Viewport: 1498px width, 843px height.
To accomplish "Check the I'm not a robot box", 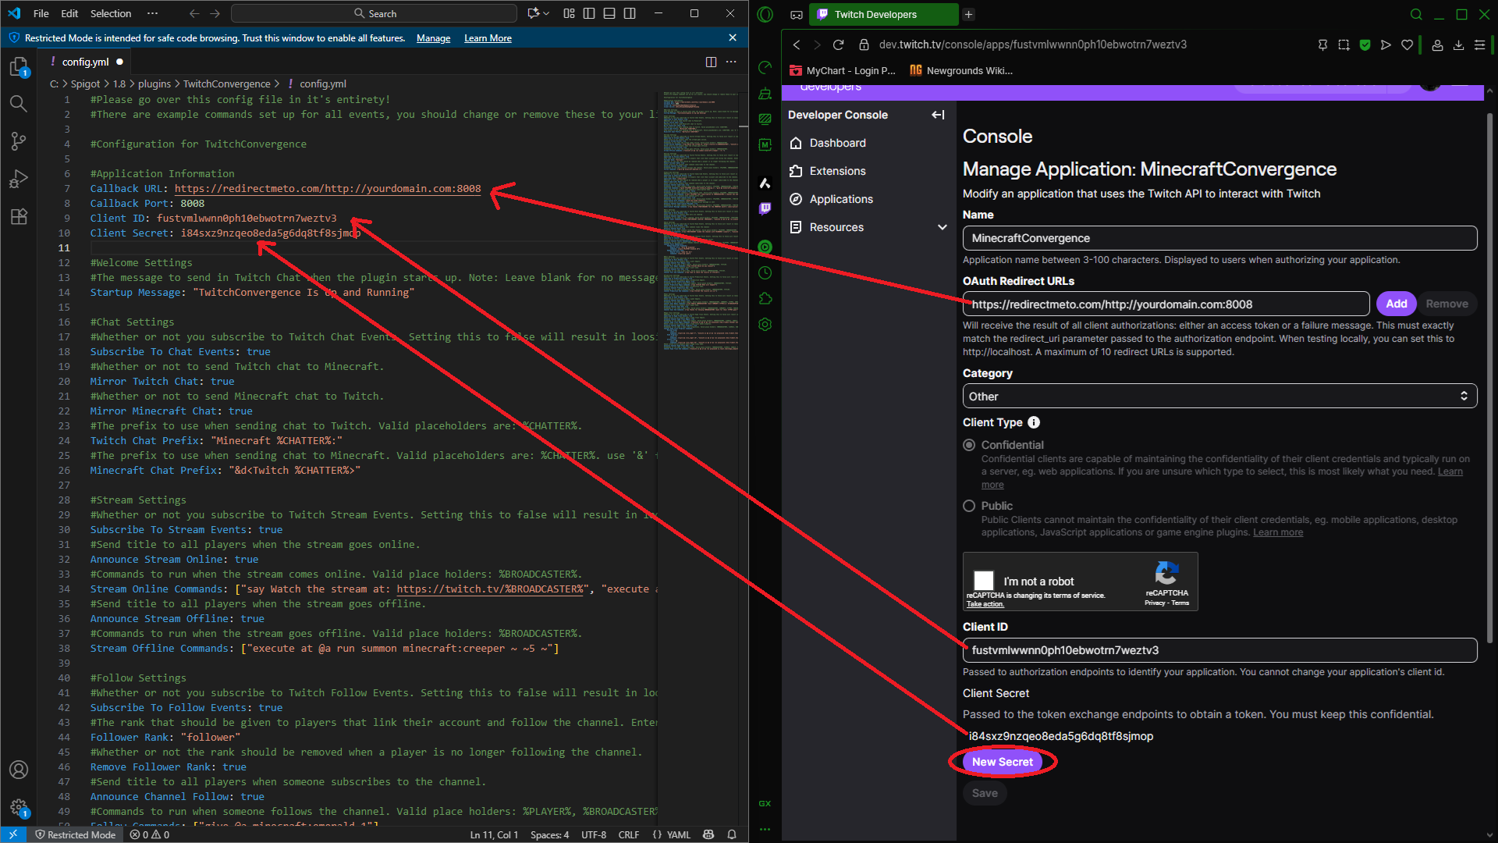I will tap(984, 581).
